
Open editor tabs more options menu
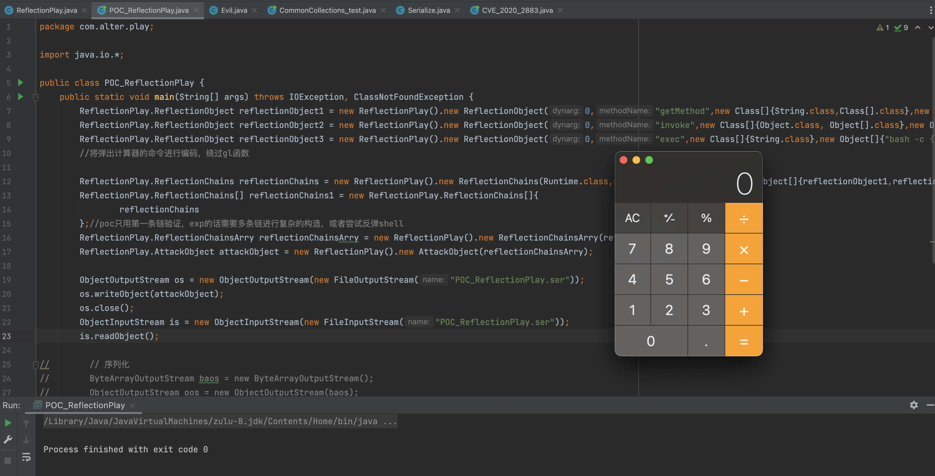click(x=931, y=10)
